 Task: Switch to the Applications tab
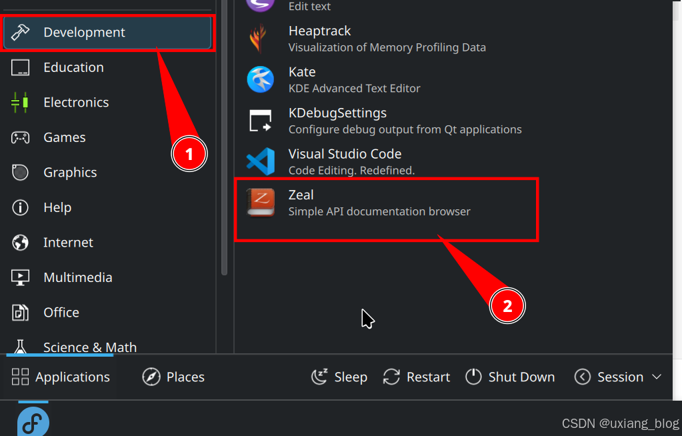(61, 377)
